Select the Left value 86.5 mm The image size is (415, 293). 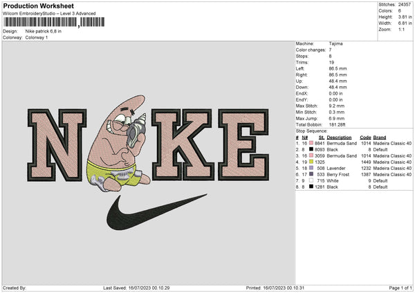tap(338, 68)
